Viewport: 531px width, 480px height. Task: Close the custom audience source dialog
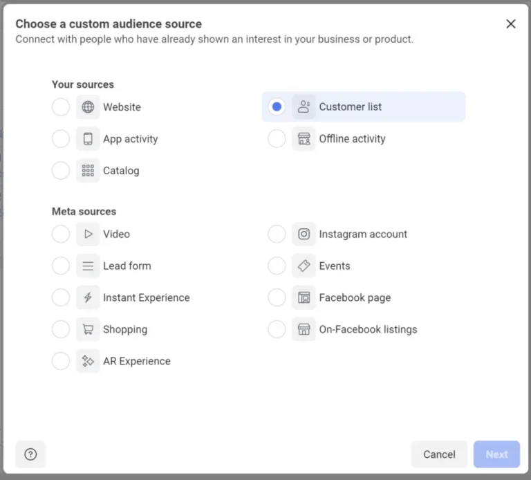coord(511,24)
